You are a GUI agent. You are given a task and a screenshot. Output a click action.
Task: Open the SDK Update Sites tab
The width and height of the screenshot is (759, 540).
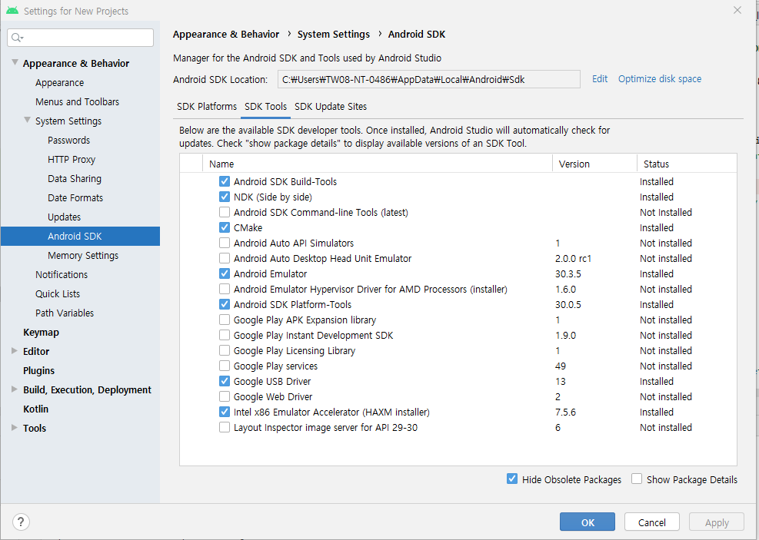pos(331,107)
